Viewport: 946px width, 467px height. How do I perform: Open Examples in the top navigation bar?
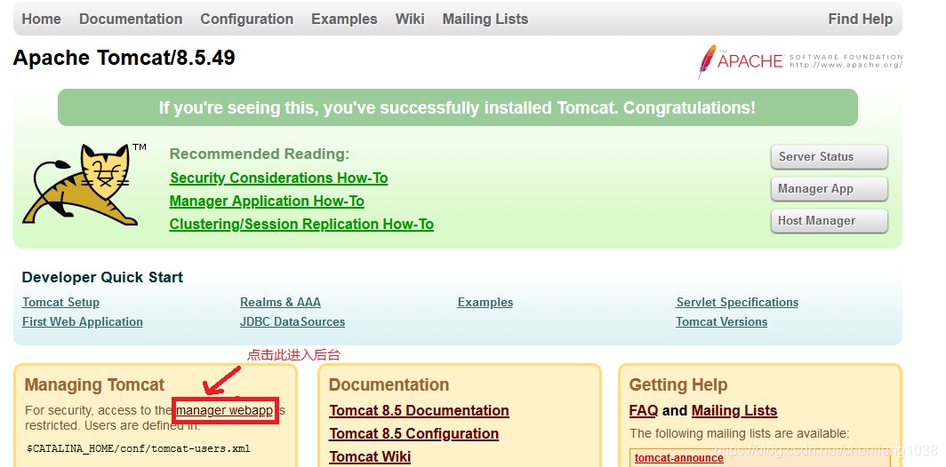344,20
